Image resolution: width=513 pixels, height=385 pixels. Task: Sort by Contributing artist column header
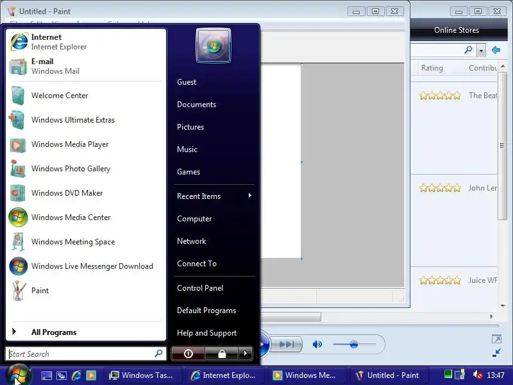pos(482,68)
